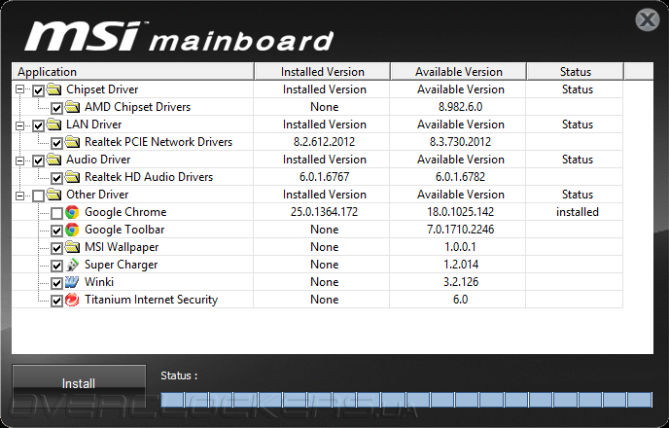Click installed version 6.0.1.6767
669x428 pixels.
tap(324, 177)
